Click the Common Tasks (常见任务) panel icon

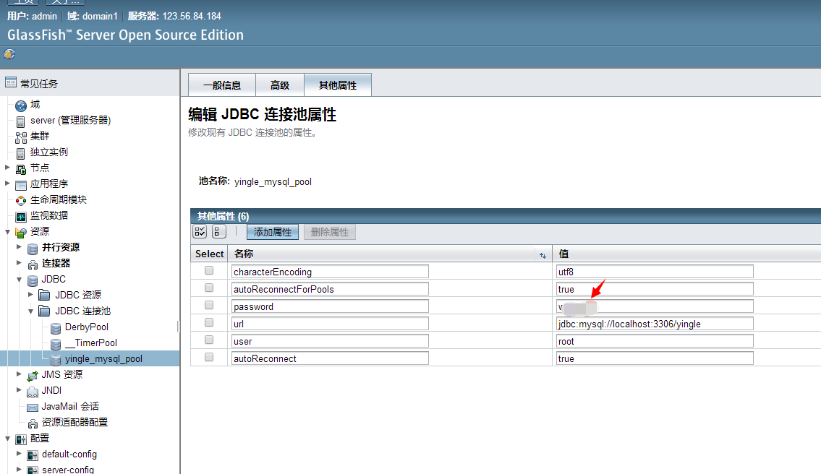(x=10, y=82)
